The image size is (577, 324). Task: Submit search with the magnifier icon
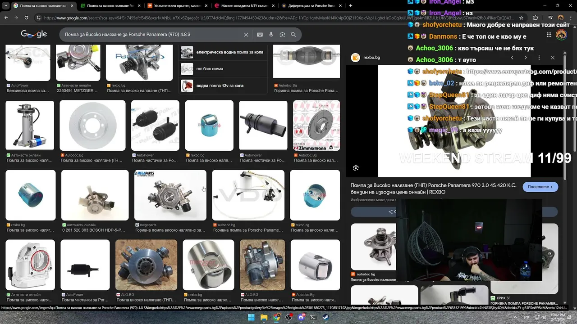click(x=293, y=35)
